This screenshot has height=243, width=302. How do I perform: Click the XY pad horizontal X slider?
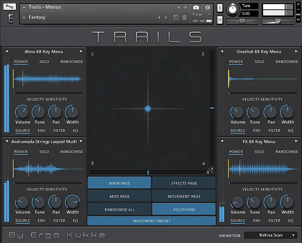point(148,173)
